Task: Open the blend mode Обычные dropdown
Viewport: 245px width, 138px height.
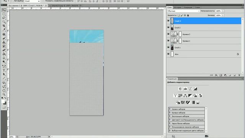Action: pos(183,11)
